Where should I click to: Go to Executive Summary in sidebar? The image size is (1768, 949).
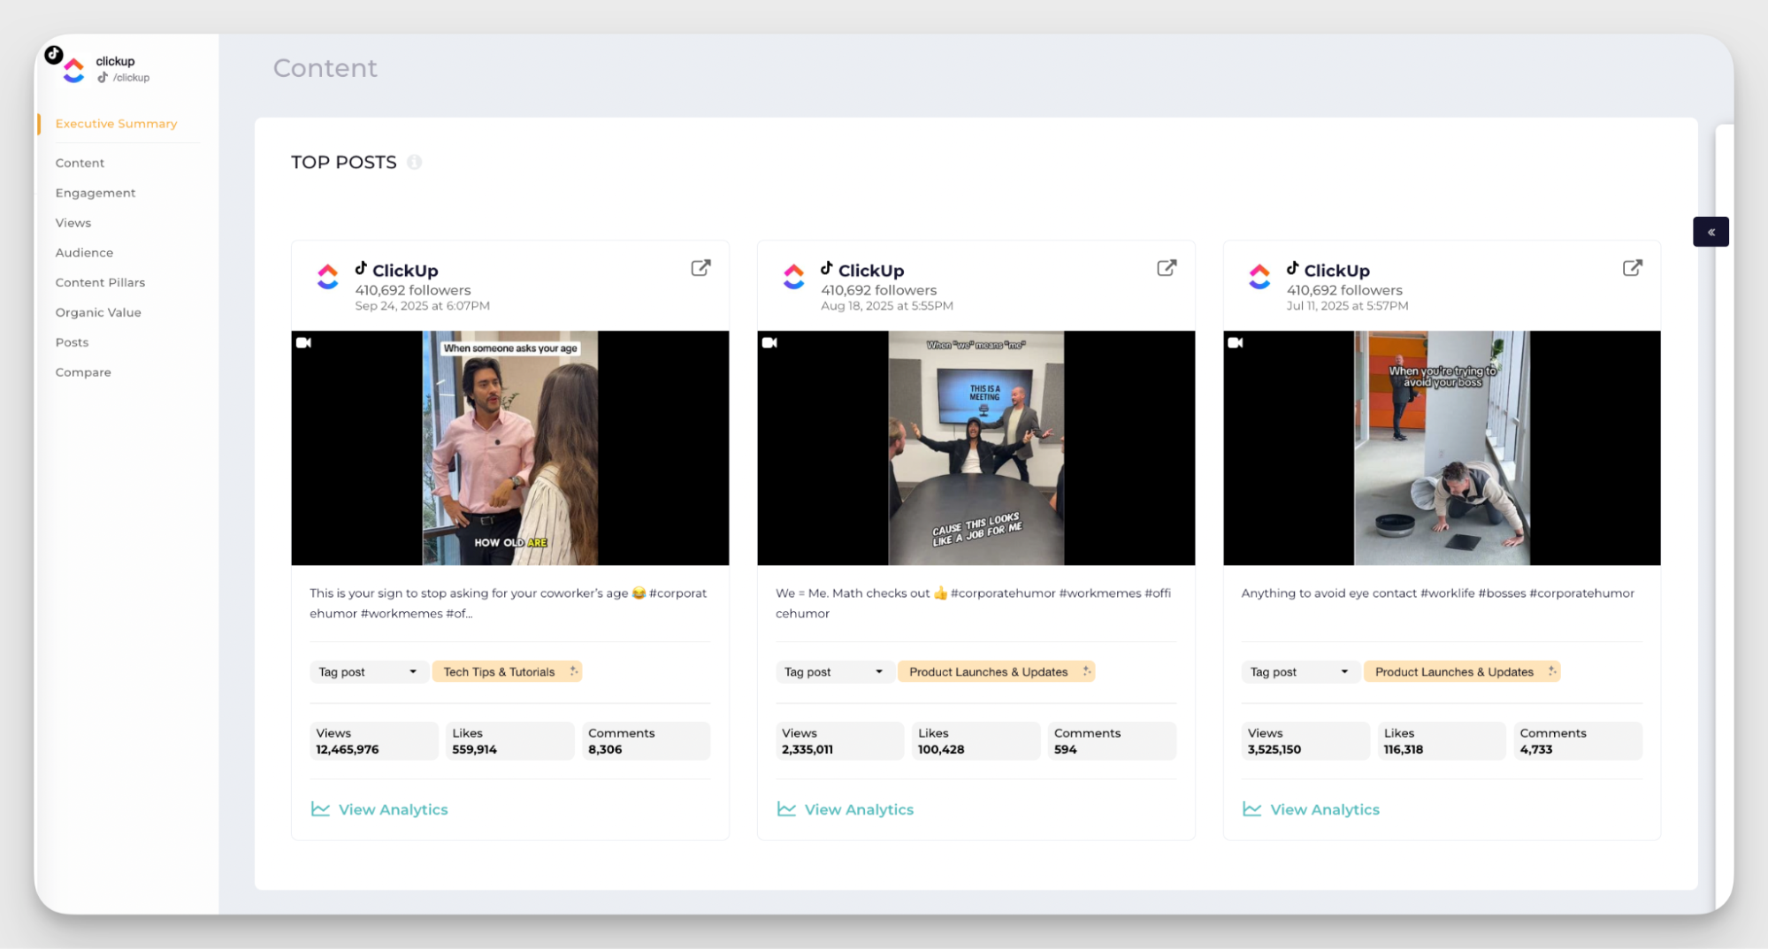(x=116, y=124)
